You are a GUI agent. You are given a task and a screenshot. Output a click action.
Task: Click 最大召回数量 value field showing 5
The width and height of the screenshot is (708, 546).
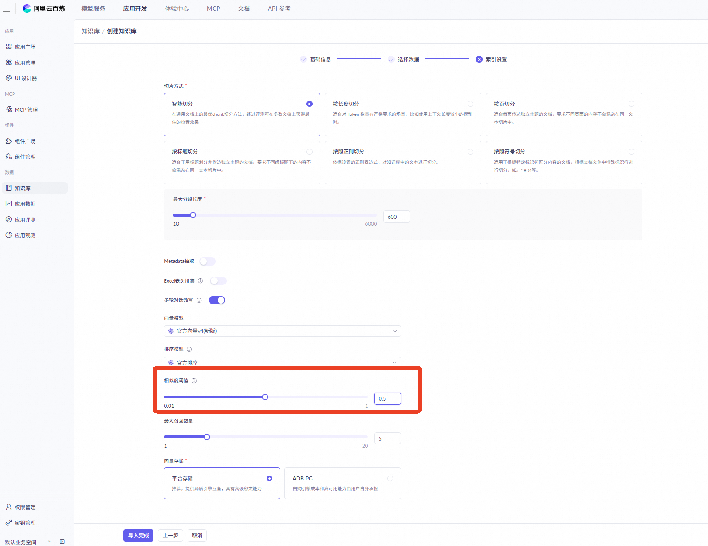388,438
